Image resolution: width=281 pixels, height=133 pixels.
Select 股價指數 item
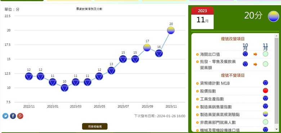coord(208,91)
